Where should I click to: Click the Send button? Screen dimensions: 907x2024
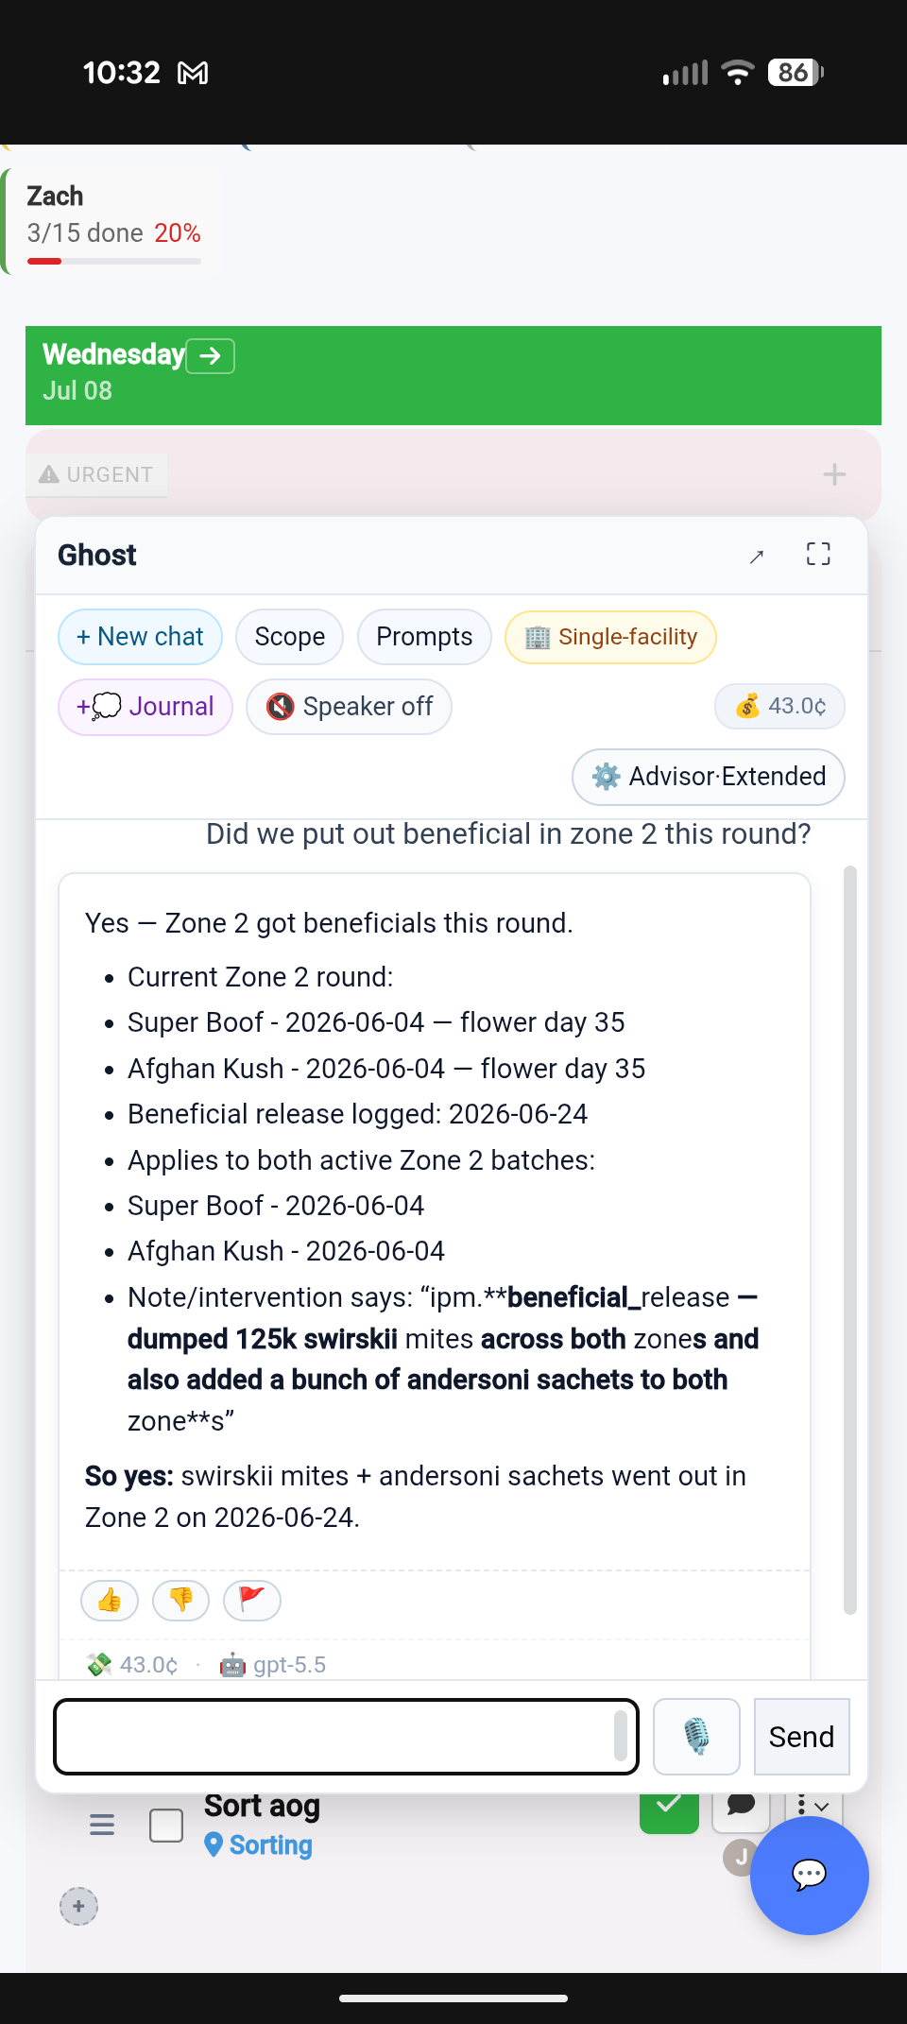pyautogui.click(x=801, y=1737)
